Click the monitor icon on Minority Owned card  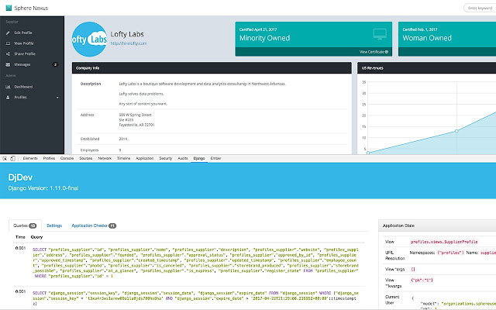tap(380, 33)
